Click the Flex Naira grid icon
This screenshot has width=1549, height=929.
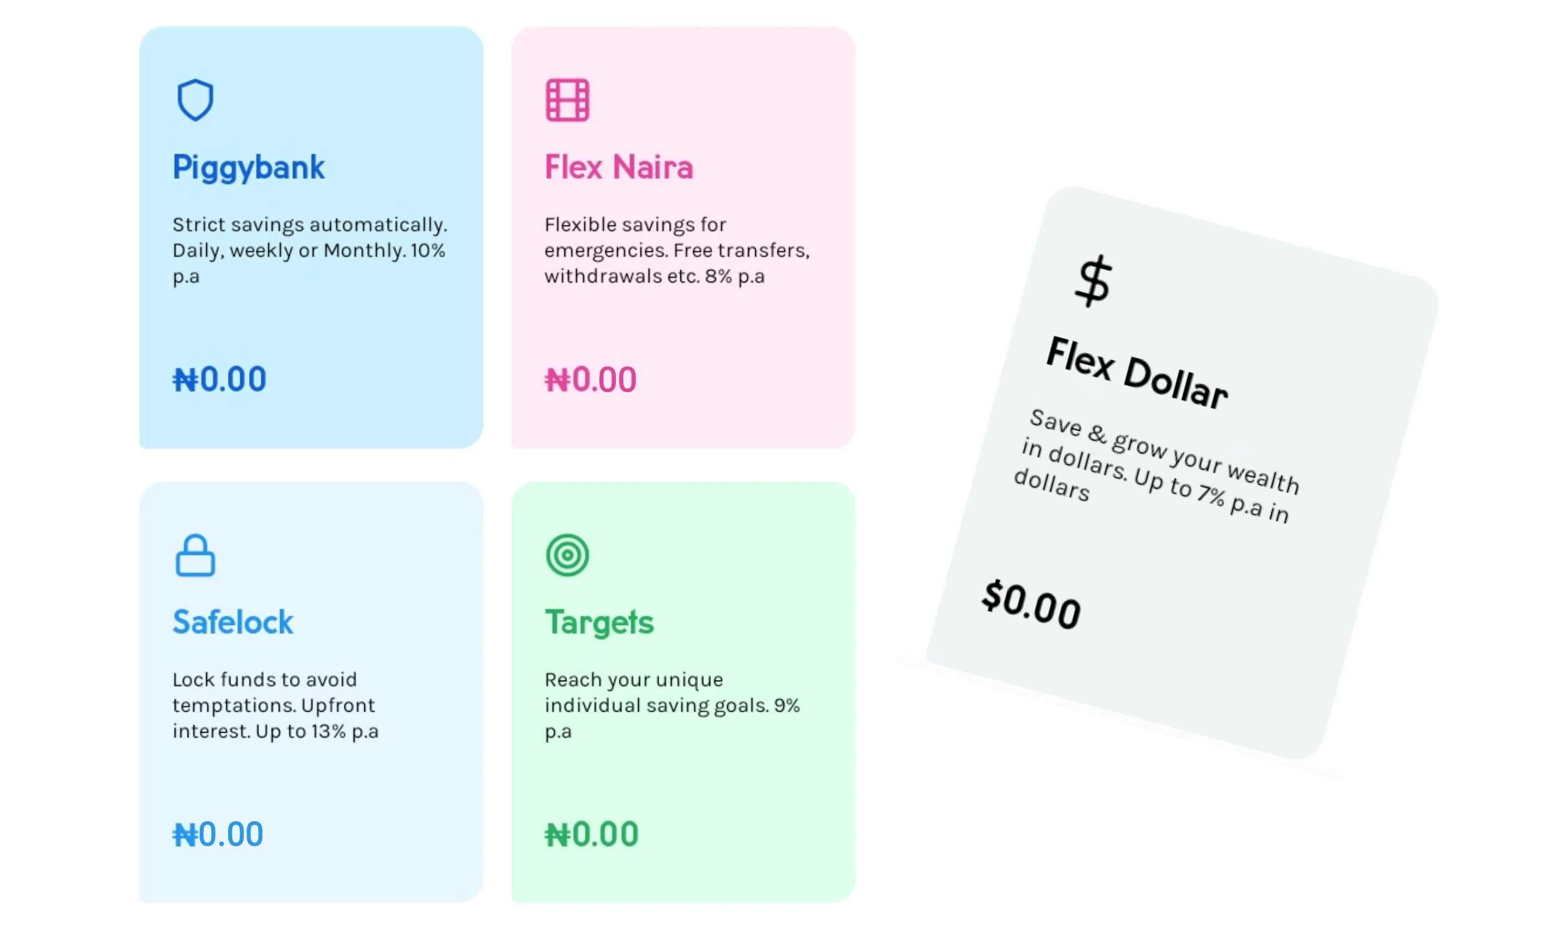[x=568, y=100]
